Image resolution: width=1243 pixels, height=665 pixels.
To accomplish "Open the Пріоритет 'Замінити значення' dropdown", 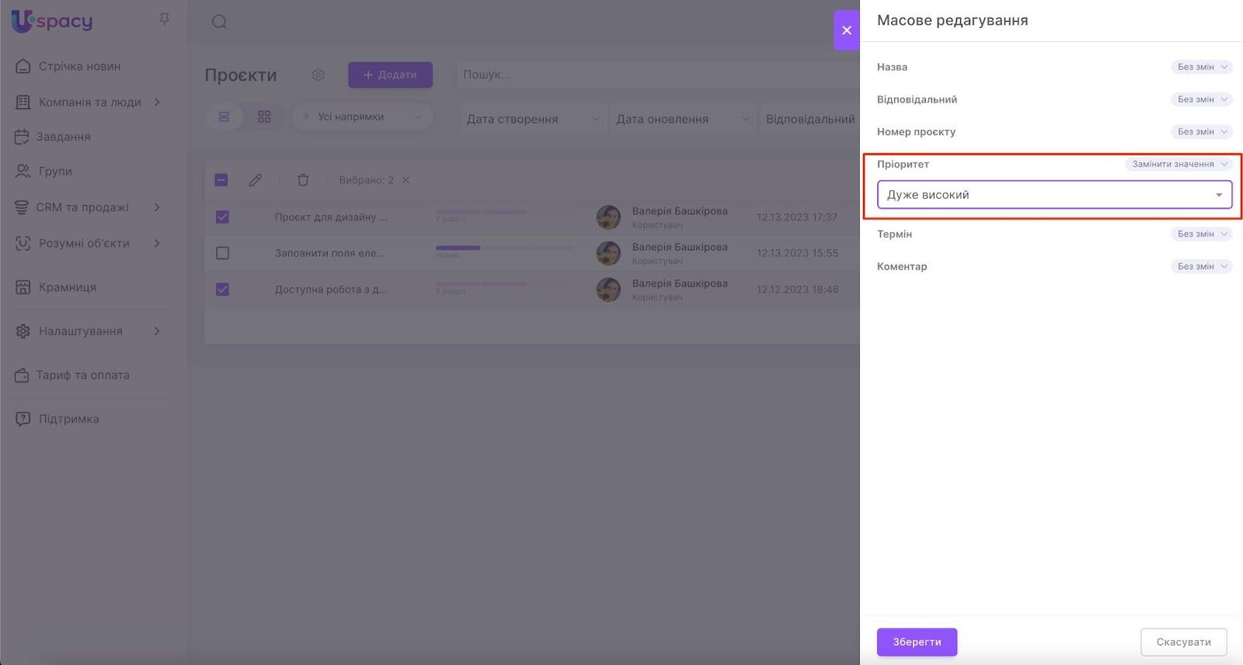I will click(x=1179, y=164).
